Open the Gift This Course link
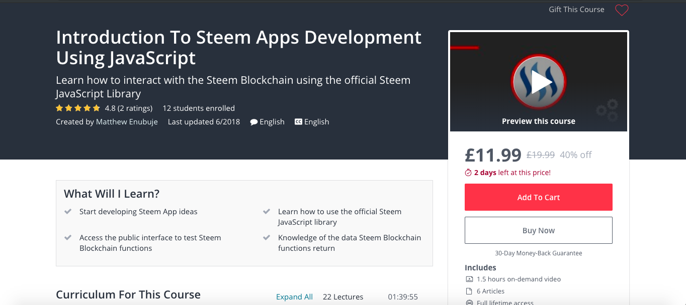The image size is (686, 305). [576, 10]
